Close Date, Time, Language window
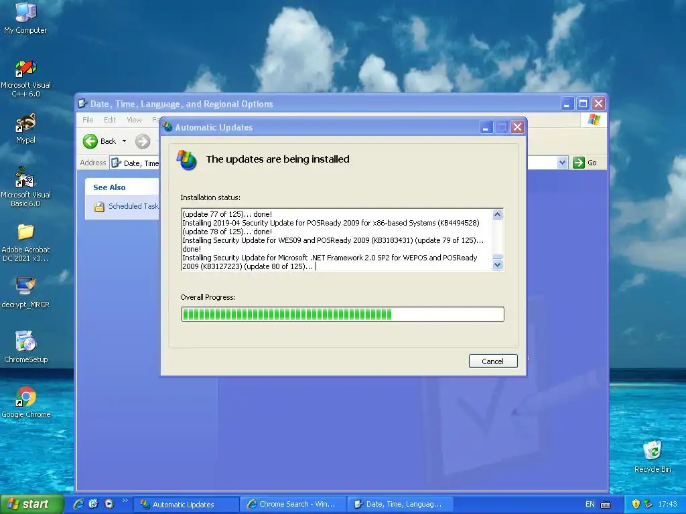 [x=598, y=104]
